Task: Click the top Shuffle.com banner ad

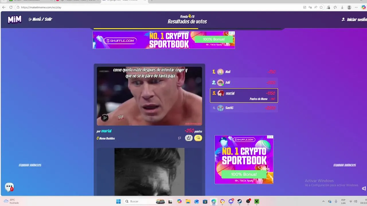Action: pos(164,40)
